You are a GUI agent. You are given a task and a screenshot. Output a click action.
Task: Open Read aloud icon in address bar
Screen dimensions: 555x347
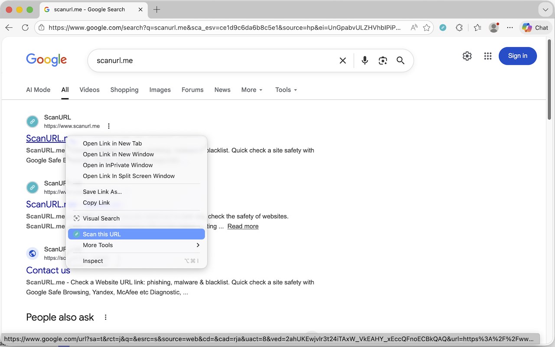(414, 27)
